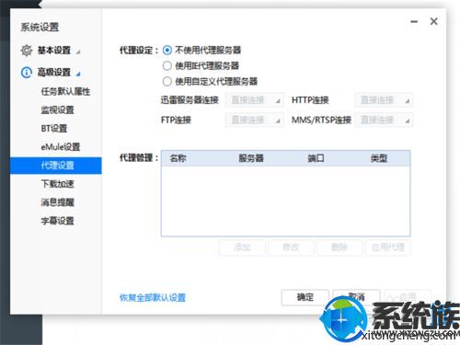Open 字幕设置 settings page
This screenshot has width=460, height=345.
click(x=57, y=221)
